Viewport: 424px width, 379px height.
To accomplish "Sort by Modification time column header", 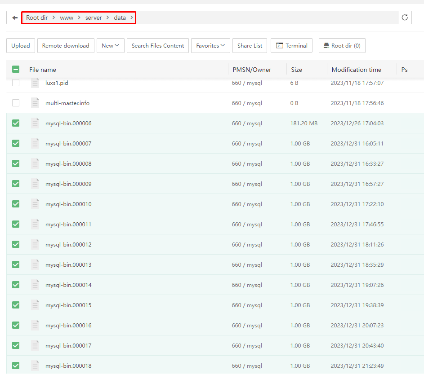I will click(x=356, y=70).
